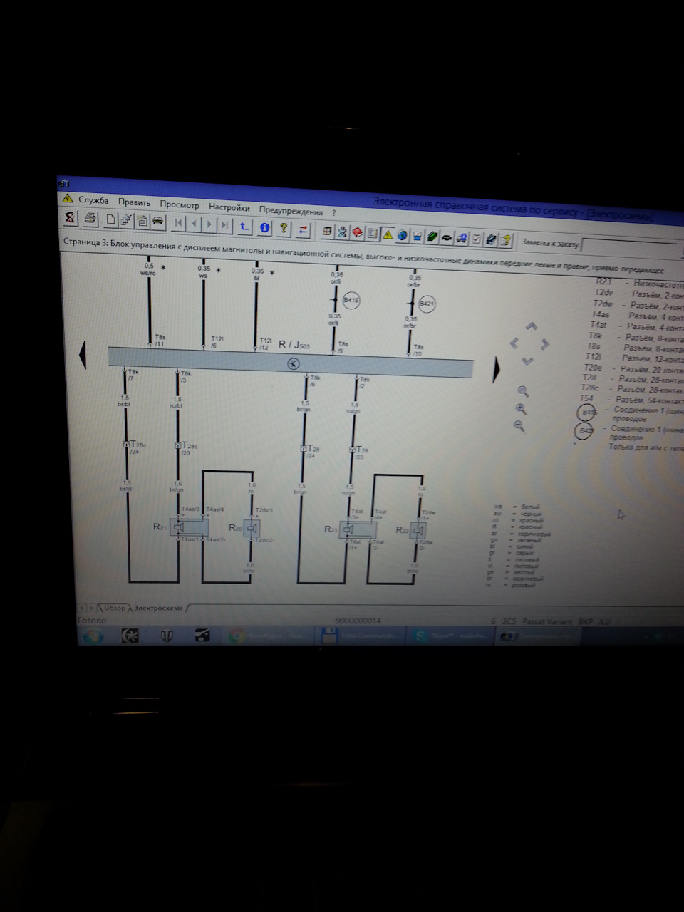Image resolution: width=684 pixels, height=912 pixels.
Task: Click the yellow warning triangle toolbar icon
Action: point(388,234)
